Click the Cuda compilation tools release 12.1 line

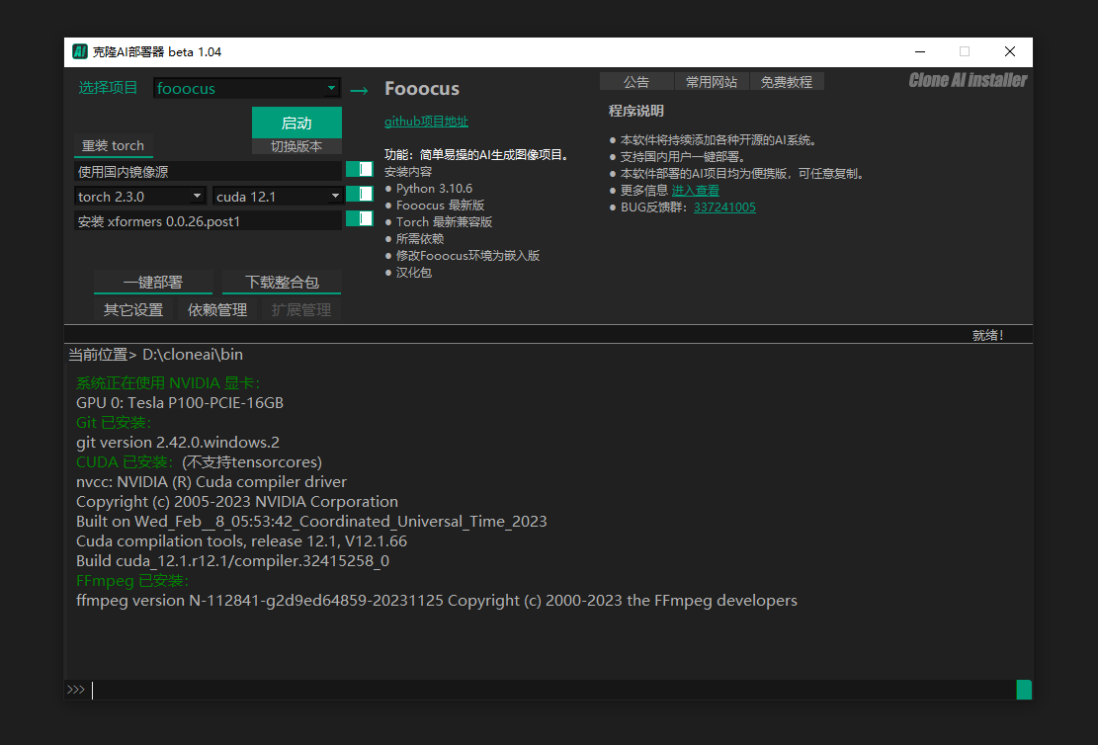pos(241,541)
